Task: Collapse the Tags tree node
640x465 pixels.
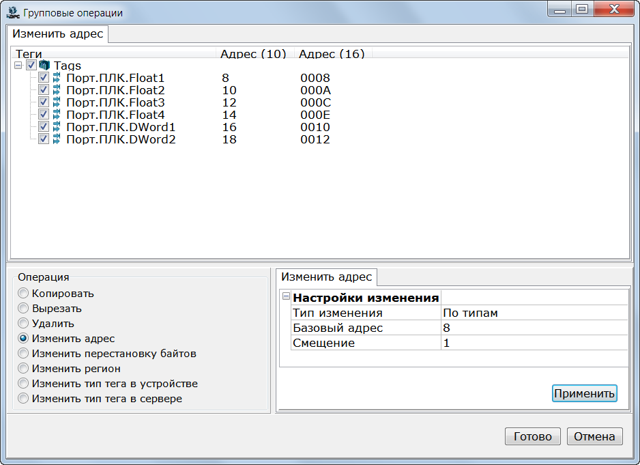Action: pyautogui.click(x=18, y=66)
